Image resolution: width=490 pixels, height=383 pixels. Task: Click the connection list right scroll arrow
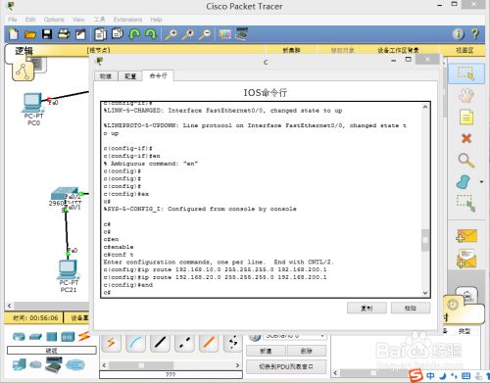coord(237,365)
